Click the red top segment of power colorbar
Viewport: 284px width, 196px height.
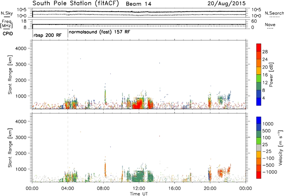259,47
